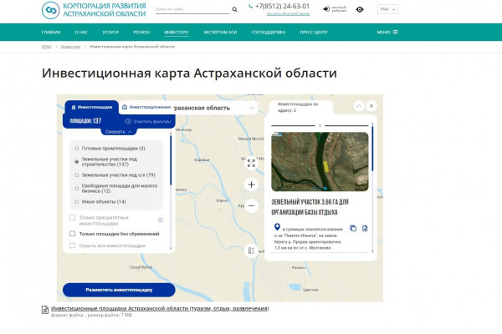
Task: Click the document file icon below map
Action: pyautogui.click(x=45, y=310)
